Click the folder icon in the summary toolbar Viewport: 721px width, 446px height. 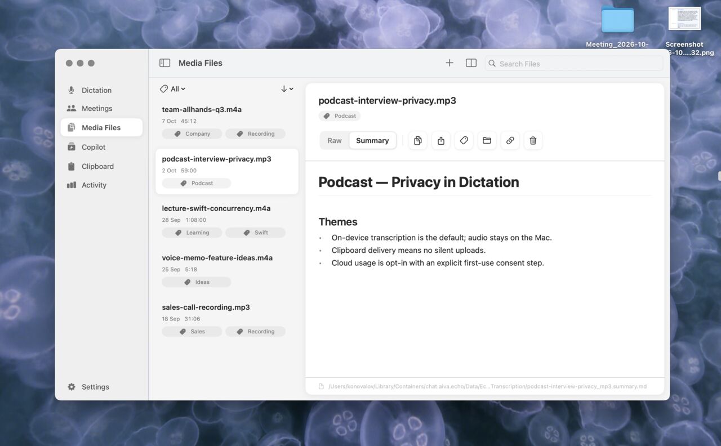point(487,140)
